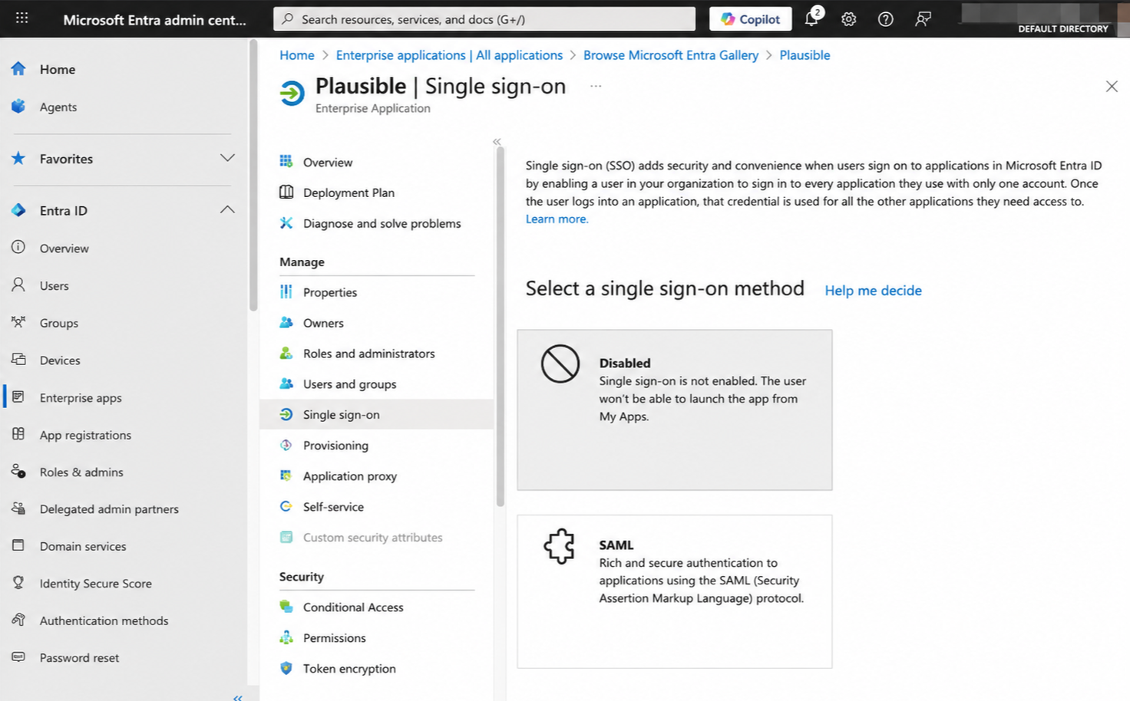Click the Properties bars icon

point(286,291)
